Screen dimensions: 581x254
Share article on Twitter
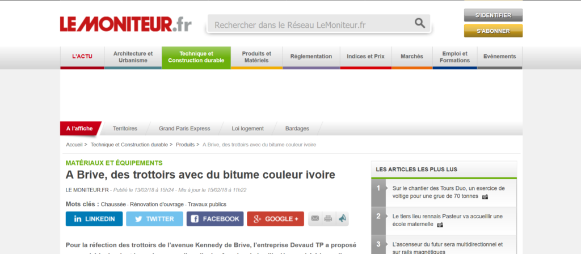coord(154,219)
